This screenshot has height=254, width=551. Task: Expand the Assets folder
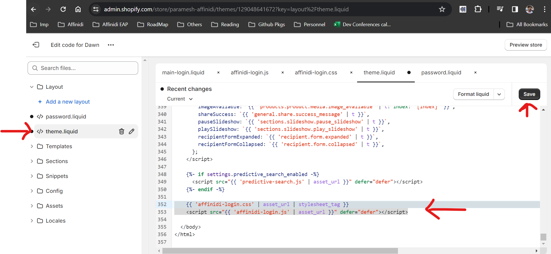(x=32, y=206)
